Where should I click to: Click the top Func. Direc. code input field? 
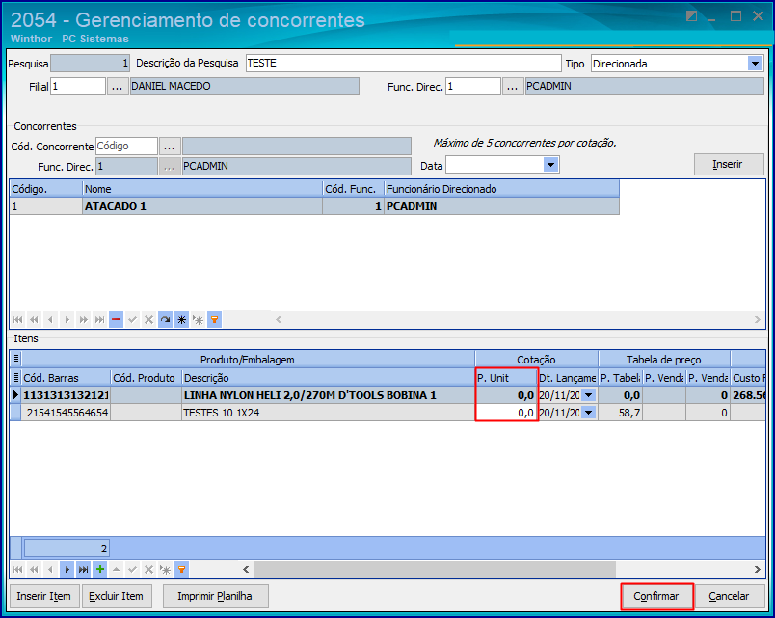[x=473, y=87]
